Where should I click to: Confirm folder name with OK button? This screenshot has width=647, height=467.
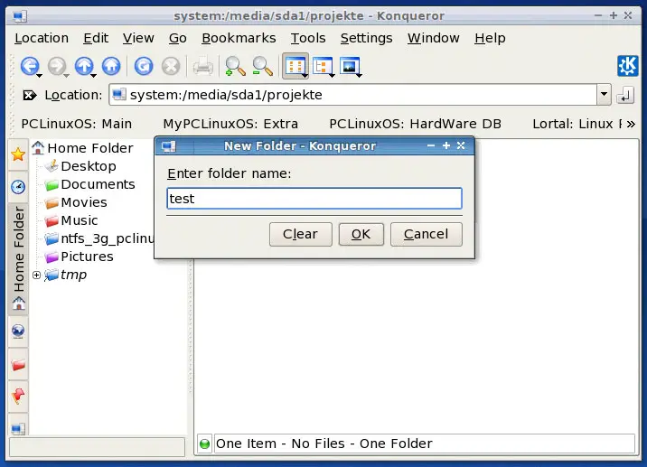(x=361, y=234)
